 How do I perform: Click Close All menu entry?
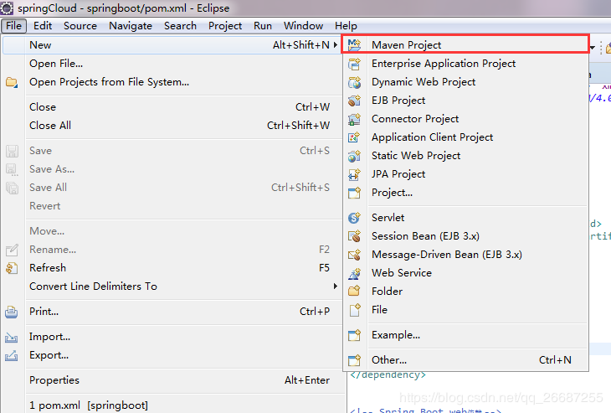pos(50,126)
